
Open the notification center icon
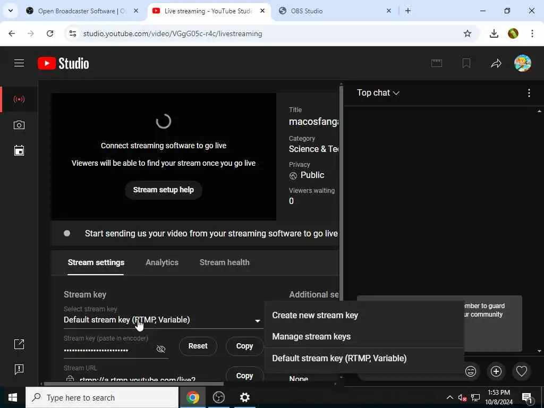click(527, 397)
